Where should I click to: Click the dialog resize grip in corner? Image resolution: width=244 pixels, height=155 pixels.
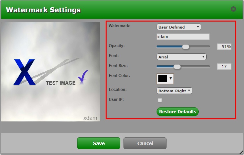coord(241,152)
